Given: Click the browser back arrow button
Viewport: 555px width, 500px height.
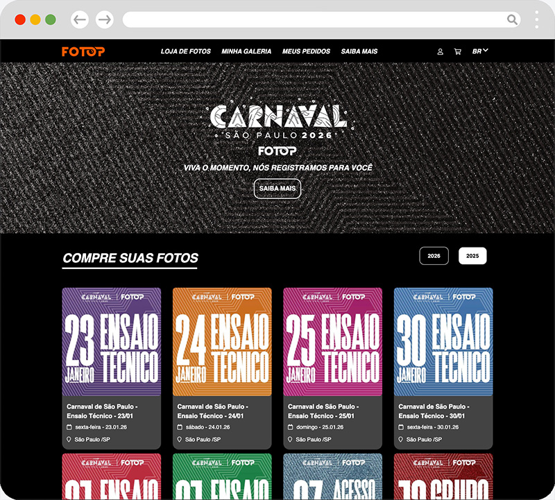Looking at the screenshot, I should [x=80, y=19].
